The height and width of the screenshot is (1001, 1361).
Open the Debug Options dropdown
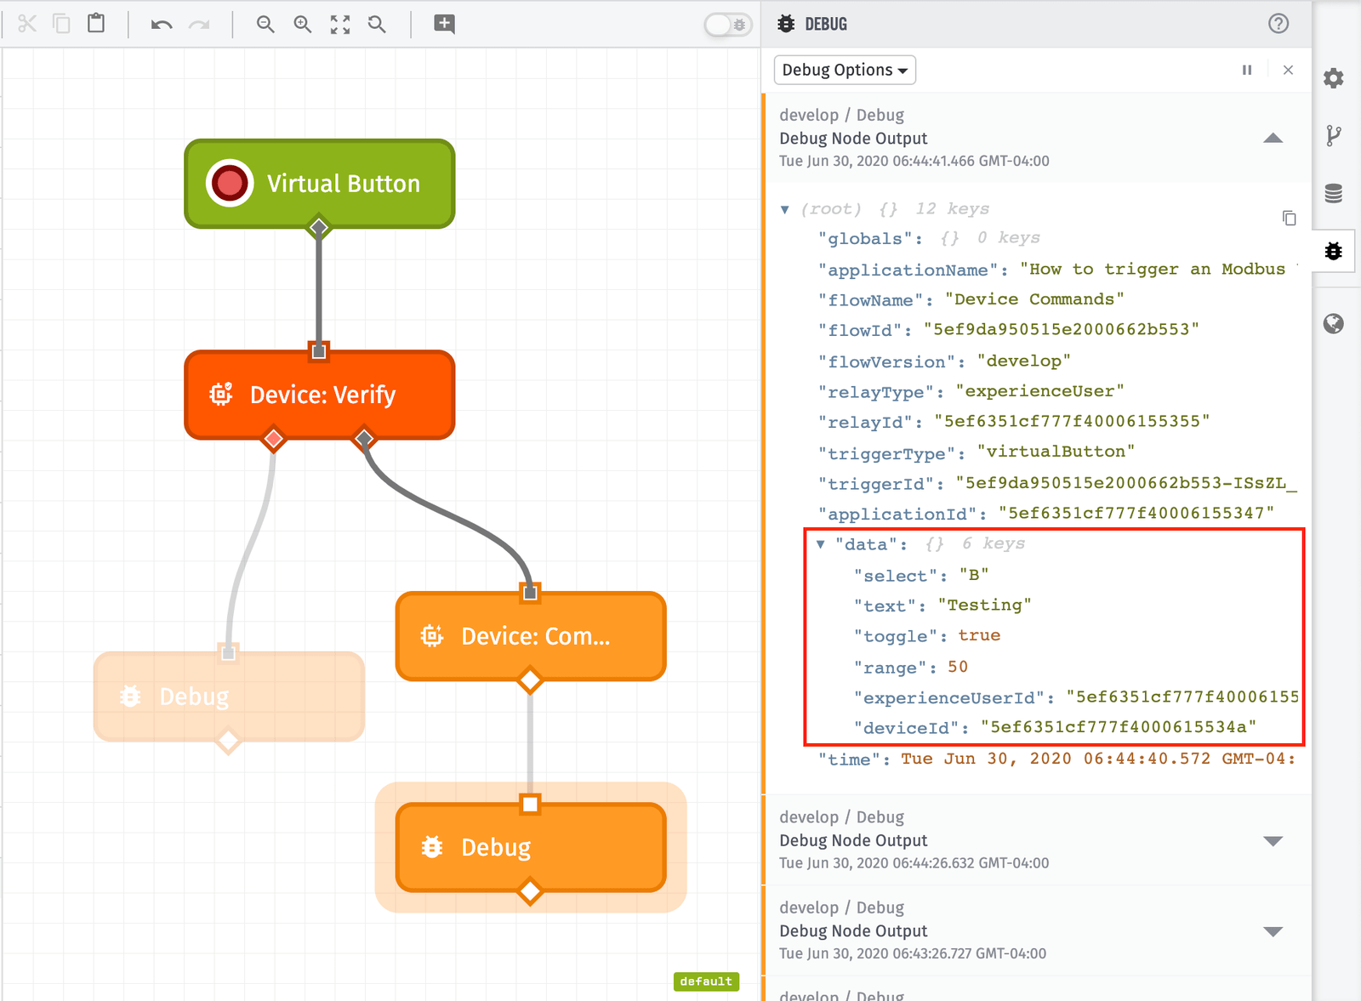click(x=845, y=70)
